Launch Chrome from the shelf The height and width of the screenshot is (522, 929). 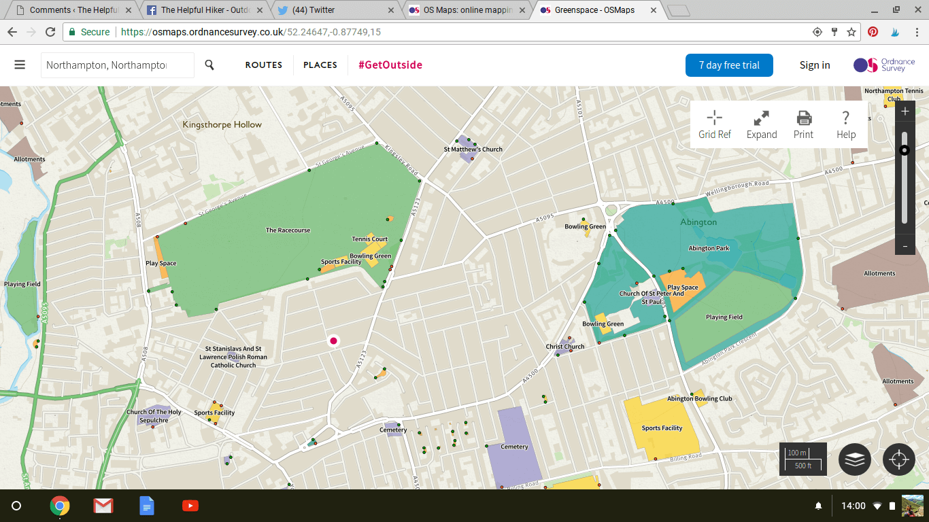pyautogui.click(x=60, y=506)
